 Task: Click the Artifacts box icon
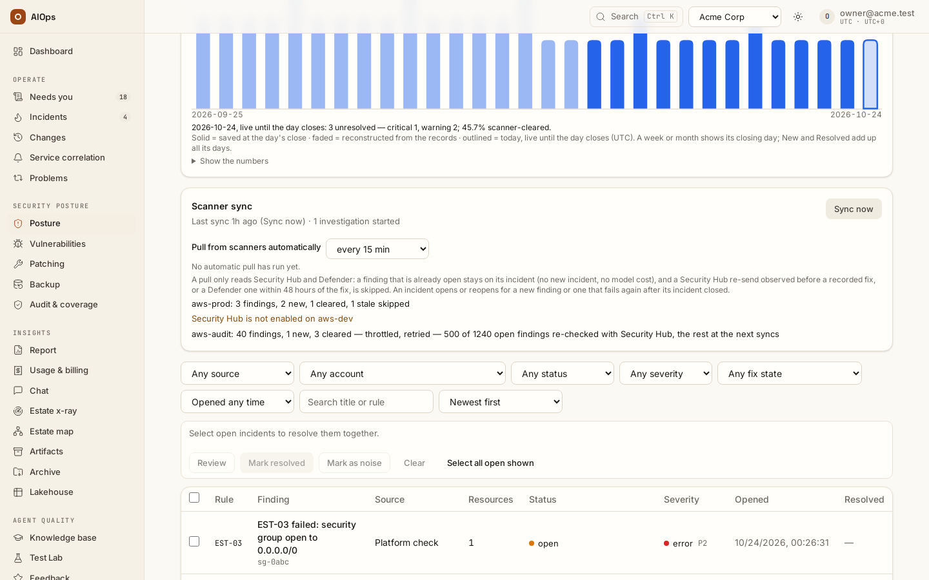click(x=18, y=452)
